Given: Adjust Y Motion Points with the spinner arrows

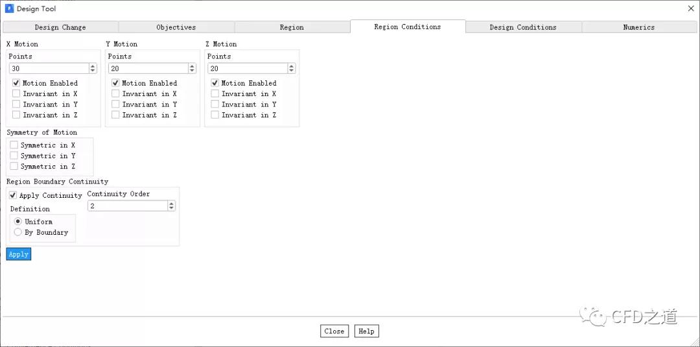Looking at the screenshot, I should click(x=192, y=68).
